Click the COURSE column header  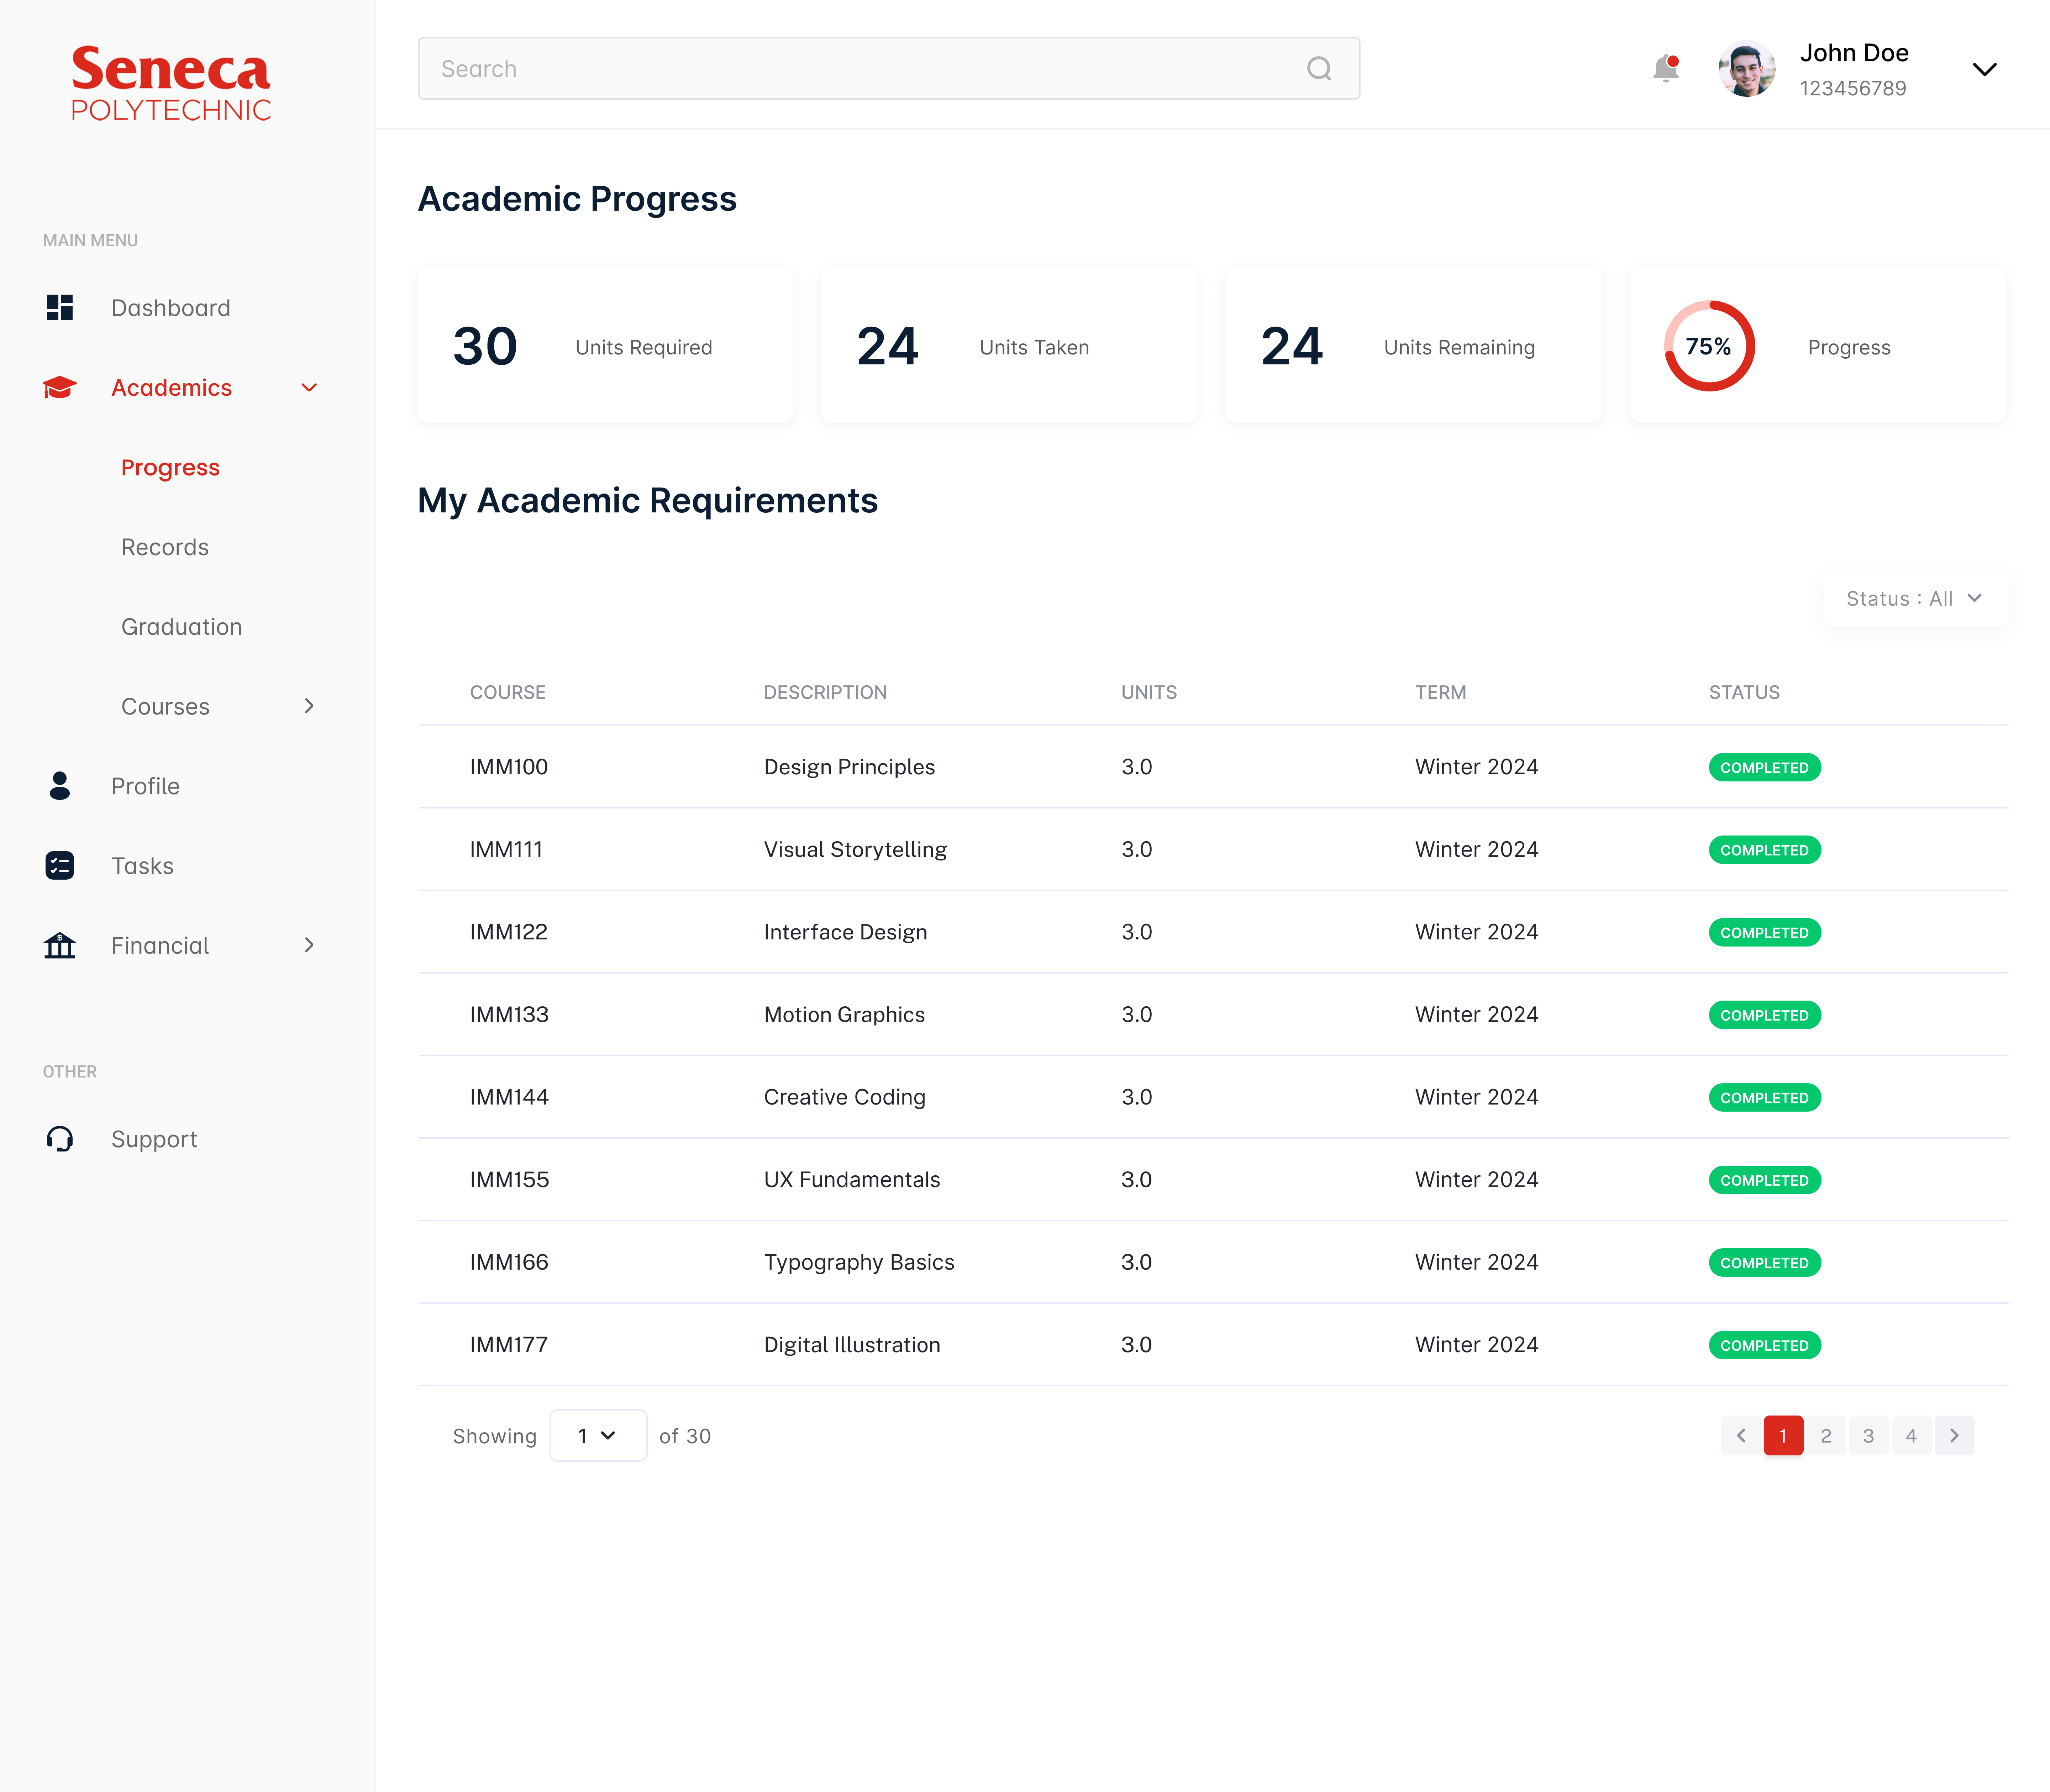click(x=508, y=692)
